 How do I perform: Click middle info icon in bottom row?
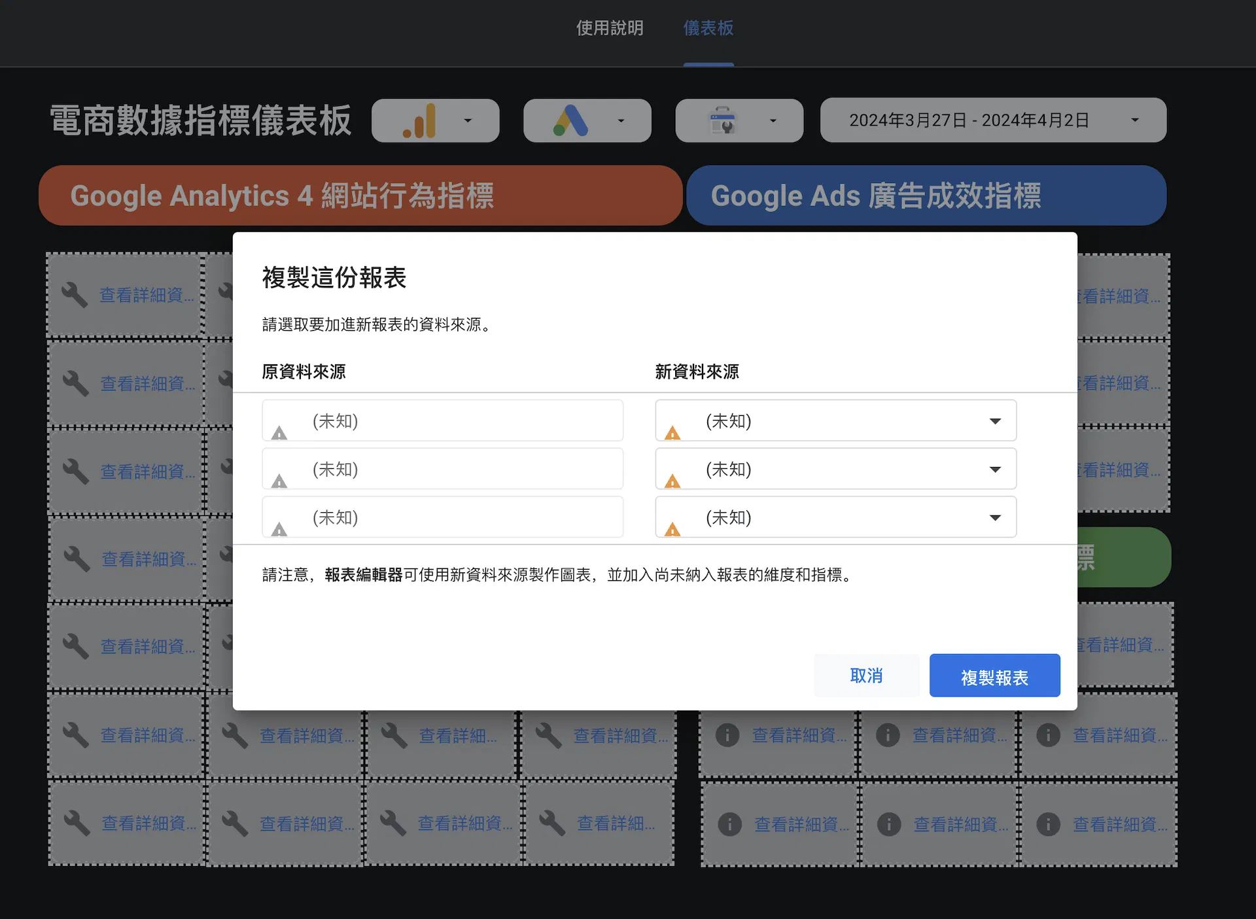[x=889, y=824]
